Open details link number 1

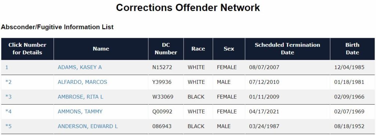7,67
